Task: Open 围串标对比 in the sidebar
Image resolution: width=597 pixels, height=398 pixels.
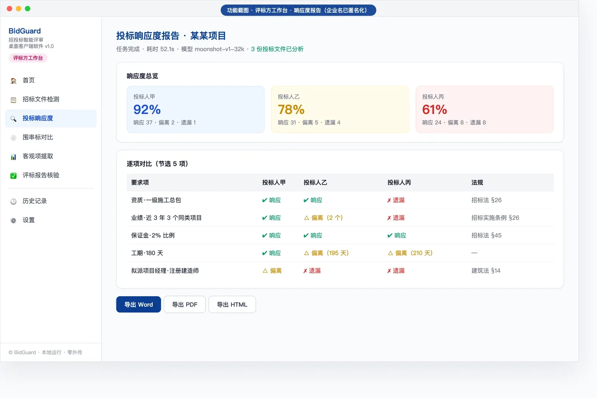Action: (x=51, y=137)
